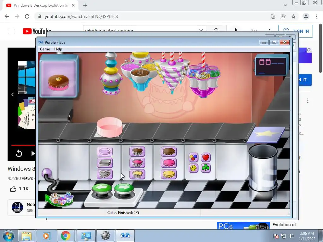Switch to Purble Place taskbar button

click(125, 236)
